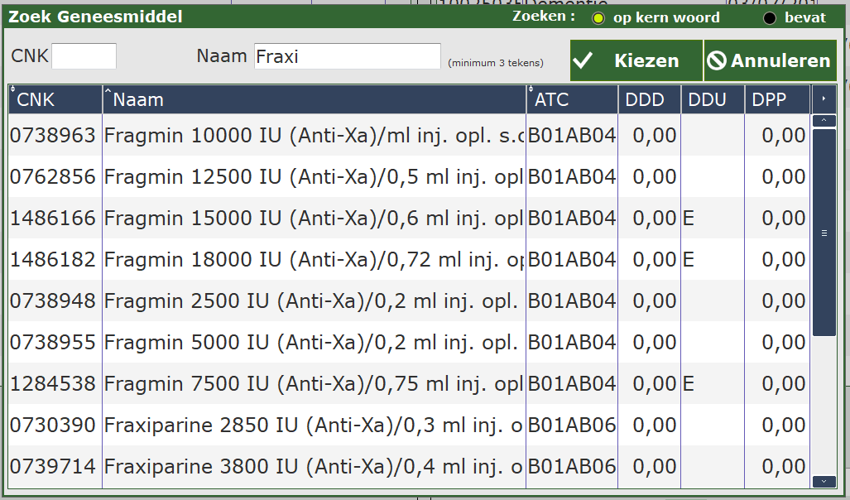The height and width of the screenshot is (500, 850).
Task: Click ATC B01AB06 of Fraxiparine 2850
Action: (572, 425)
